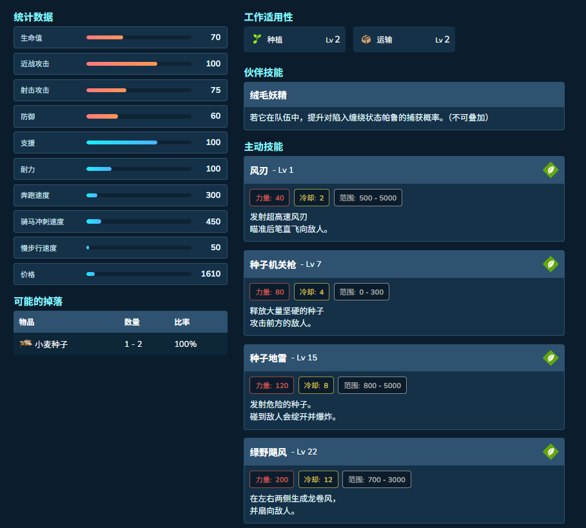The height and width of the screenshot is (528, 586).
Task: Click the partner skill description text
Action: [x=369, y=118]
